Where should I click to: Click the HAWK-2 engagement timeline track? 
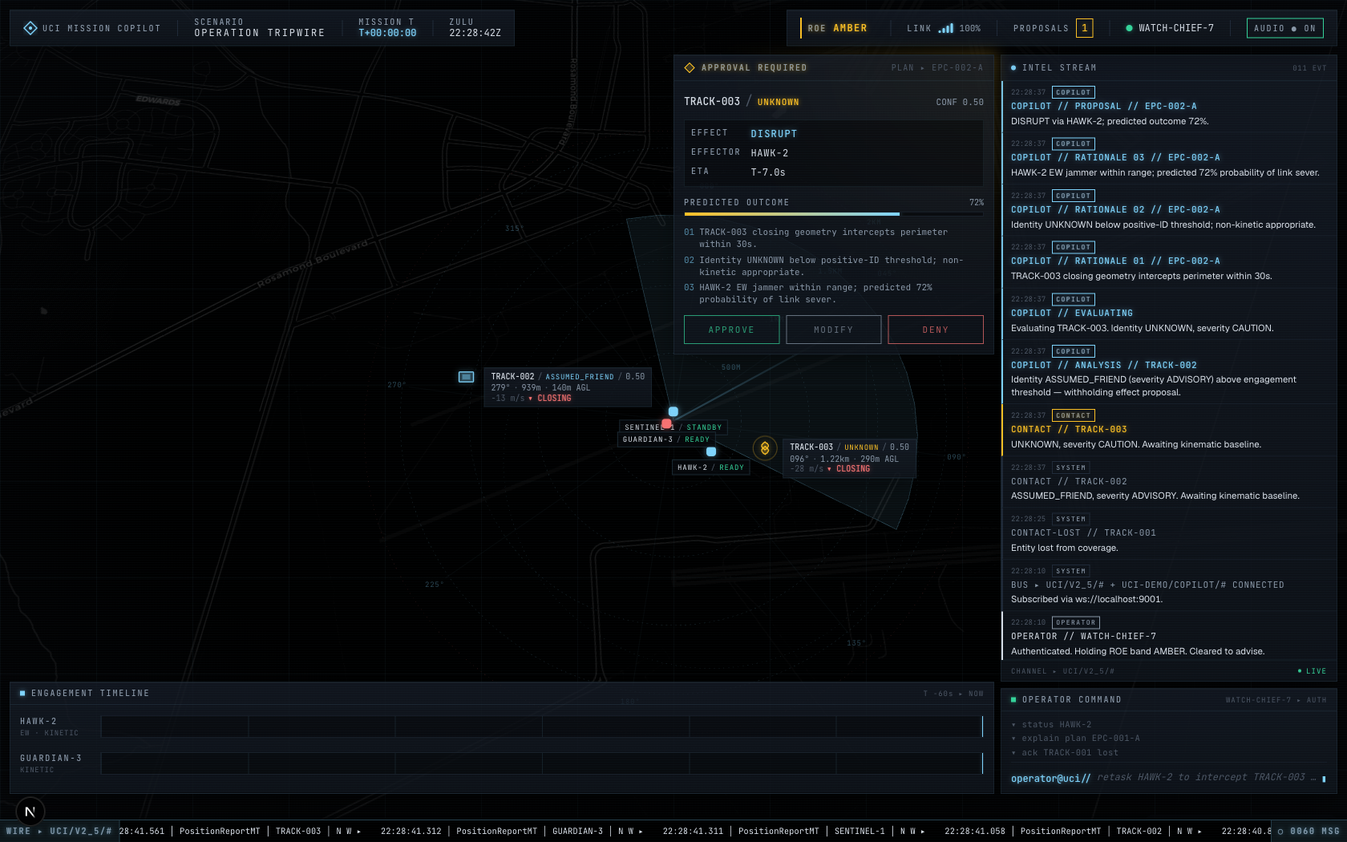pos(542,727)
